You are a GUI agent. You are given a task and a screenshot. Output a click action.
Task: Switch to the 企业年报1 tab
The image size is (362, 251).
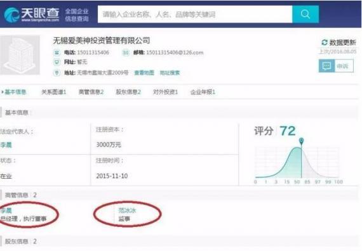tap(203, 92)
